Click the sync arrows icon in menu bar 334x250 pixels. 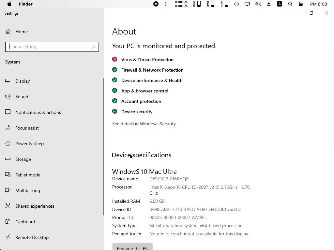coord(165,4)
